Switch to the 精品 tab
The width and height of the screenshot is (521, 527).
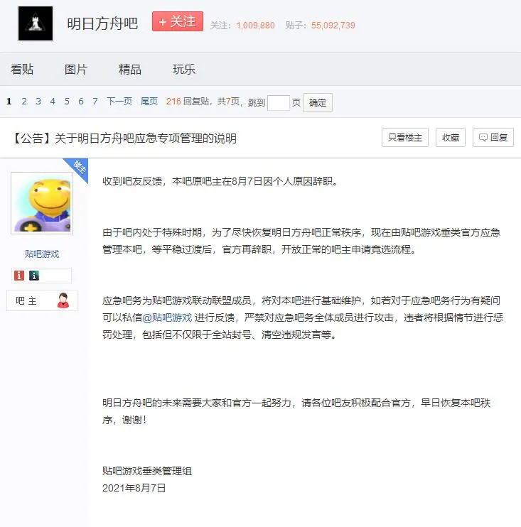(130, 69)
